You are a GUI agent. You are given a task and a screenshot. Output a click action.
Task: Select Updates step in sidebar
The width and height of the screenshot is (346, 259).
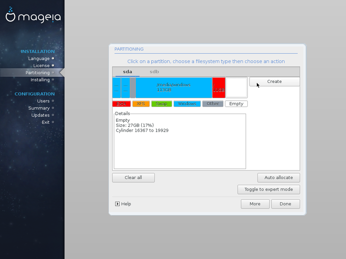click(x=40, y=115)
